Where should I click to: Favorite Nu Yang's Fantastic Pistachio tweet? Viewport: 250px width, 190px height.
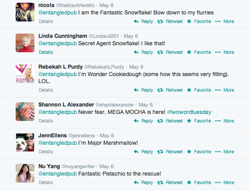[199, 182]
